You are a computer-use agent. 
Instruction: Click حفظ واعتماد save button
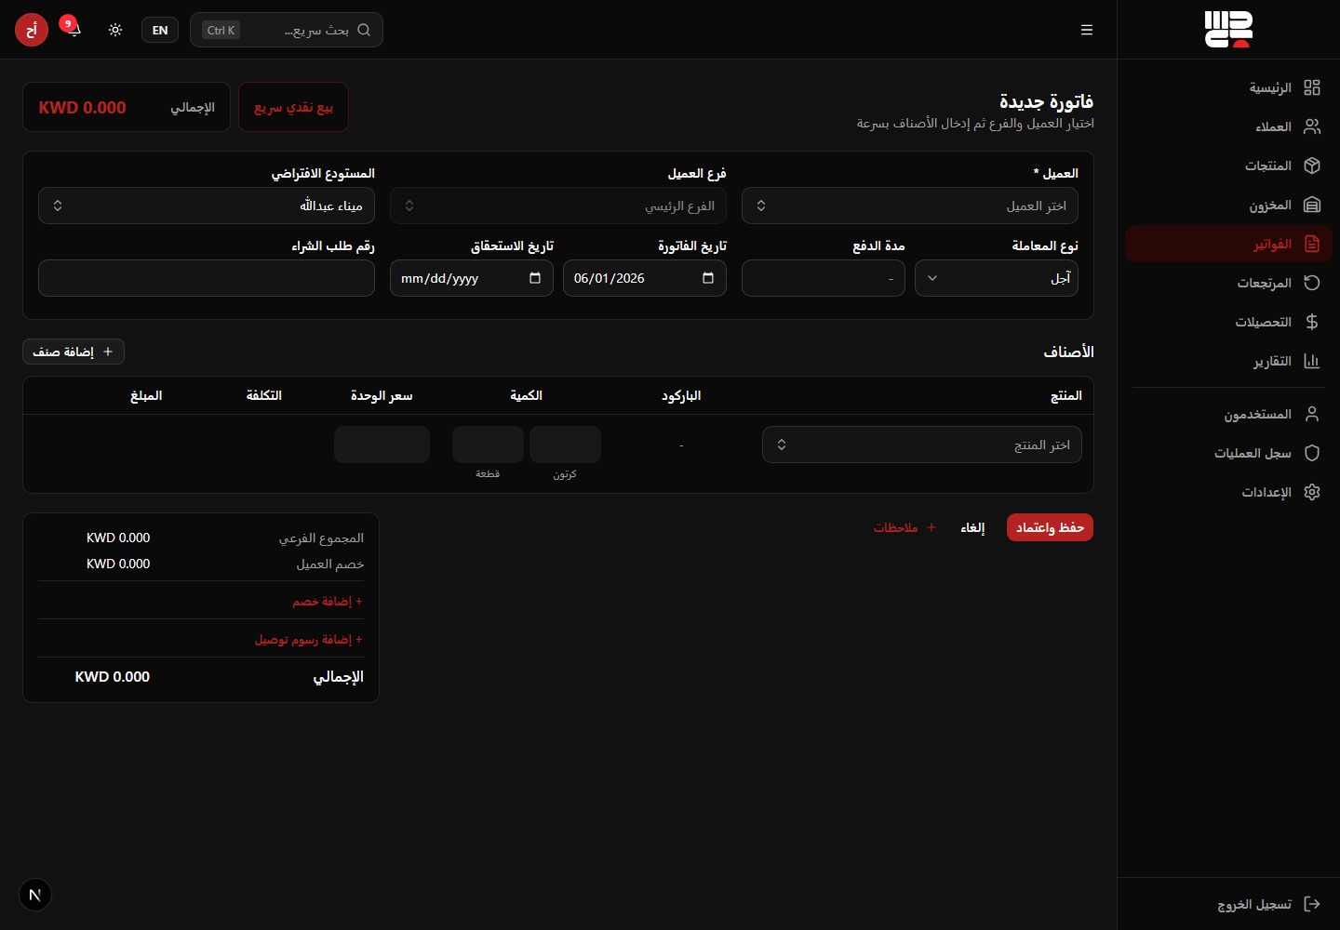point(1050,527)
